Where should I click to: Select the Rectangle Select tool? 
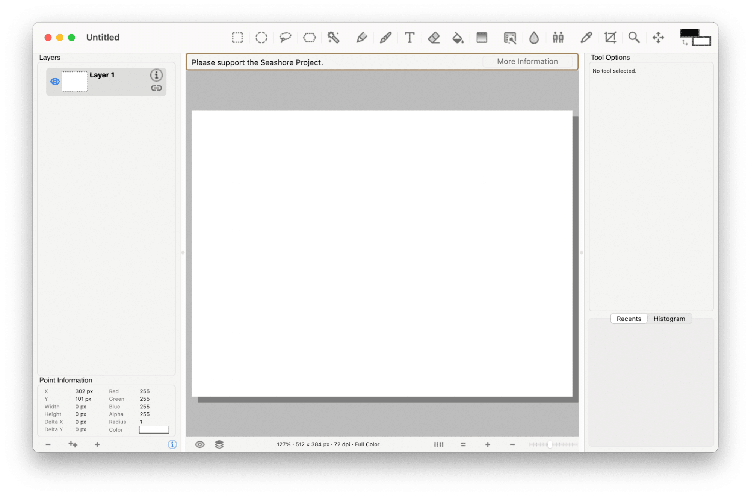point(237,38)
